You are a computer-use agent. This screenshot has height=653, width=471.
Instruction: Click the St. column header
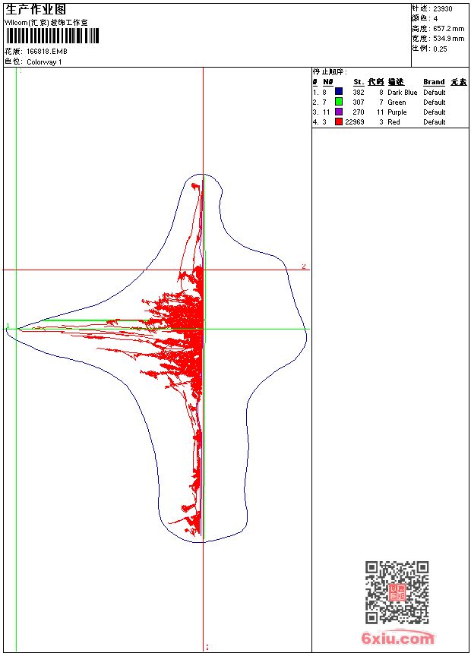click(359, 82)
